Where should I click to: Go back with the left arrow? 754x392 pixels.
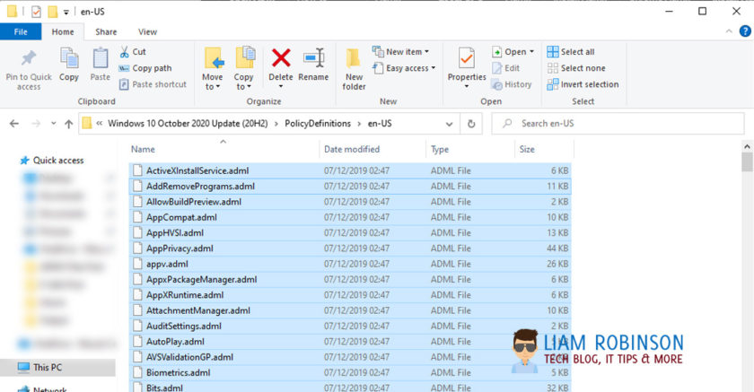pyautogui.click(x=14, y=124)
